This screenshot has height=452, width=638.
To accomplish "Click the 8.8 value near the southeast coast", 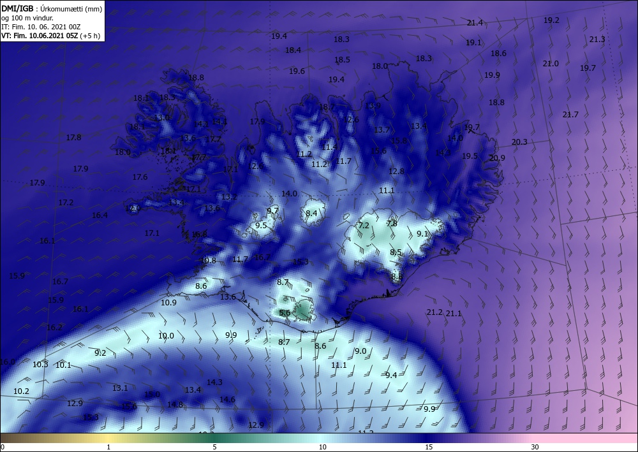I will 397,277.
